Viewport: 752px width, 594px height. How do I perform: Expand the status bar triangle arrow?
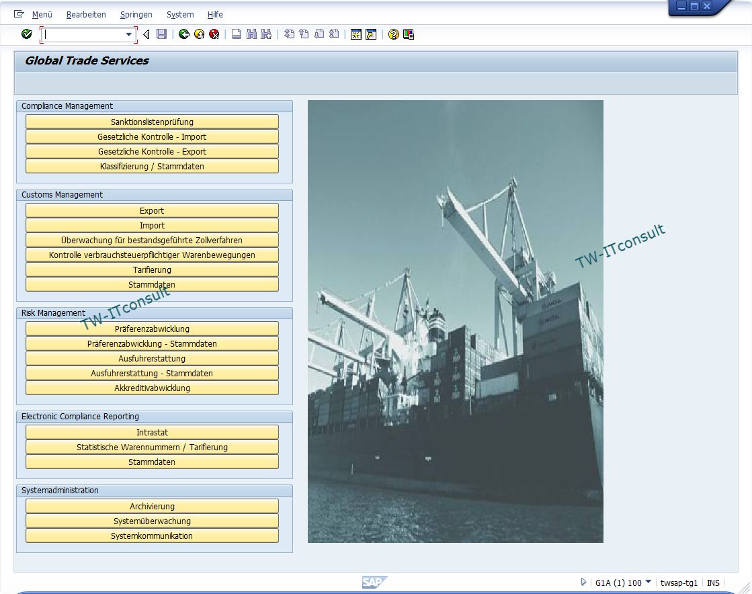(583, 582)
